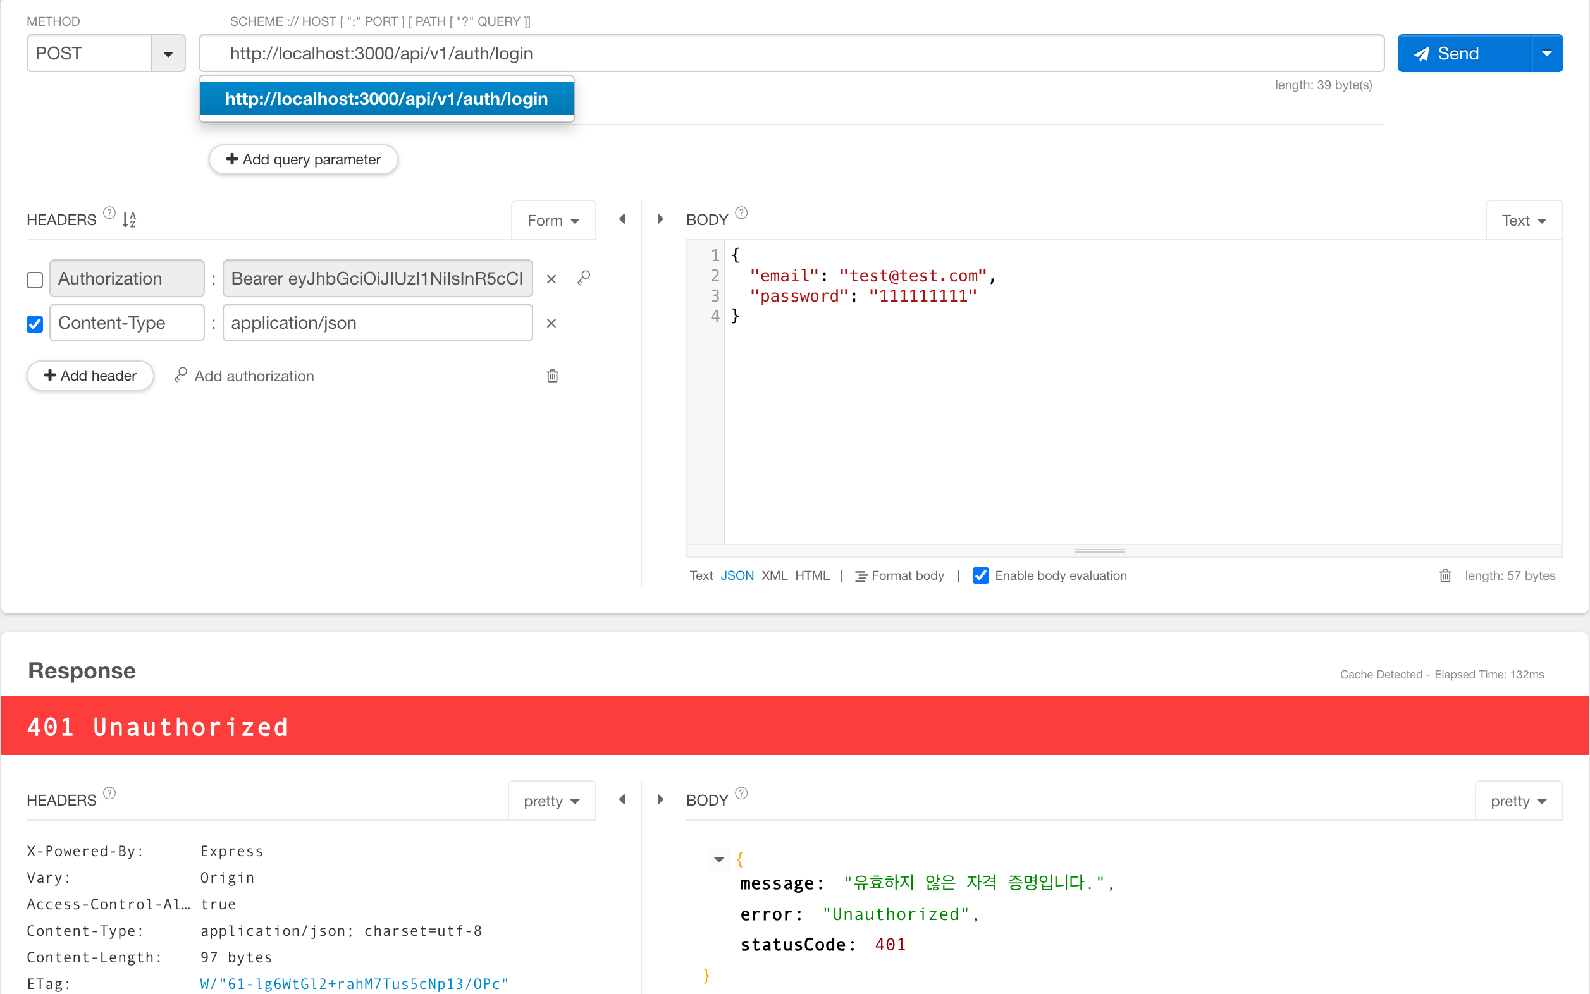Add a query parameter
Viewport: 1590px width, 994px height.
tap(303, 159)
